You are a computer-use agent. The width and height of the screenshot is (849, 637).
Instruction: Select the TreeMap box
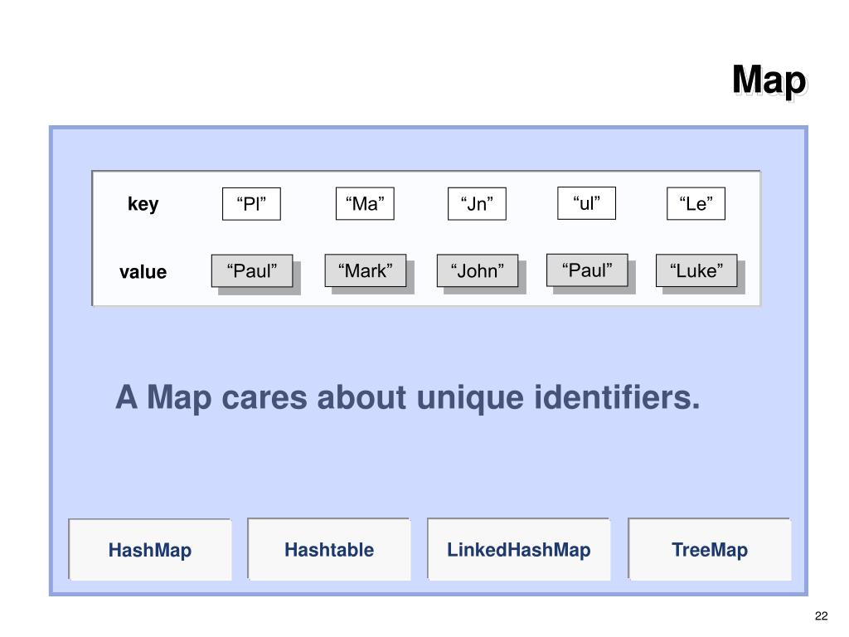[x=710, y=549]
